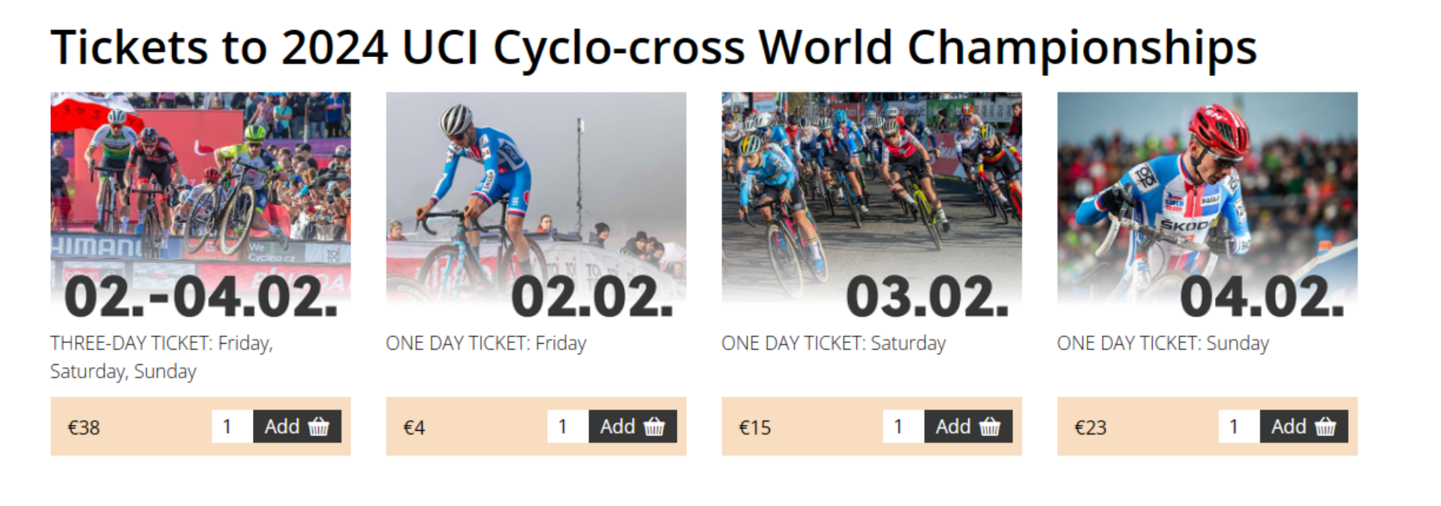Open the ONE DAY TICKET: Saturday link
The image size is (1441, 506).
833,343
